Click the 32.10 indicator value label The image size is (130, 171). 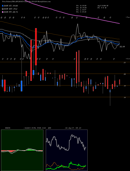(122, 47)
